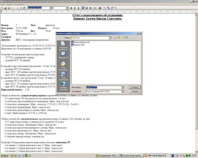Undo the last edit in the toolbar
198x158 pixels.
[x=14, y=8]
